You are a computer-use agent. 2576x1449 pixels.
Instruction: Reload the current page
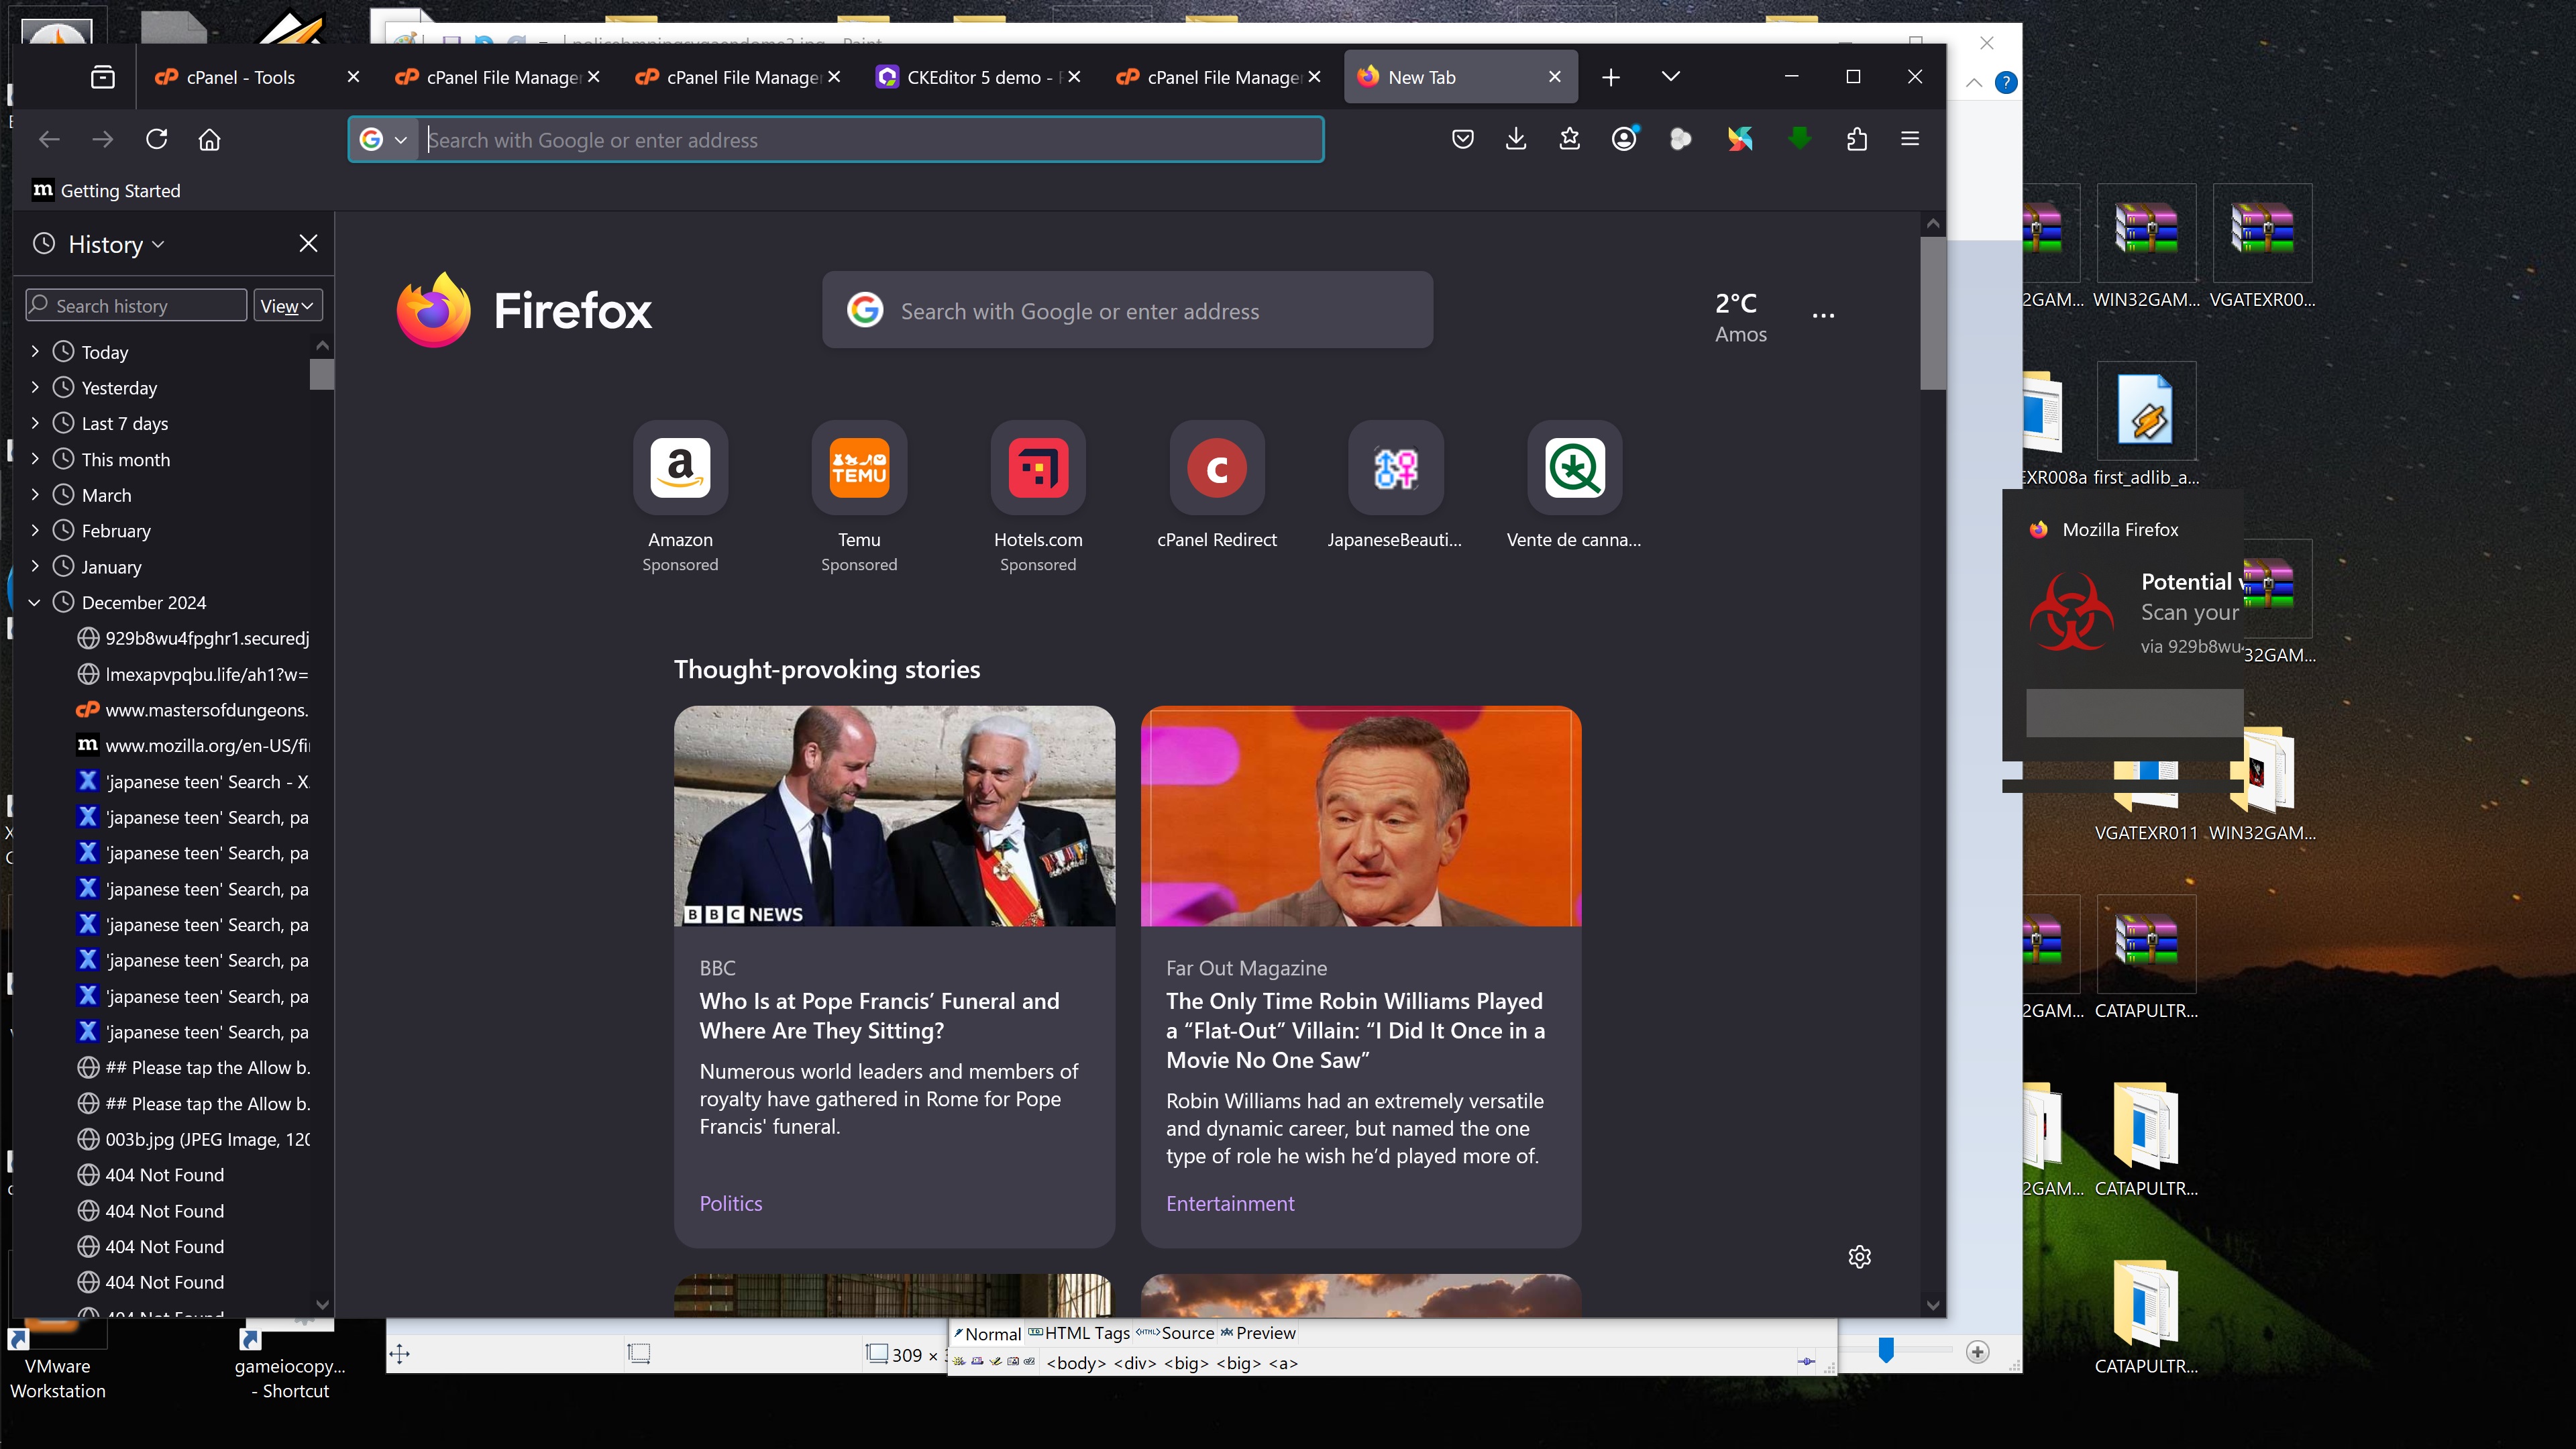click(156, 139)
